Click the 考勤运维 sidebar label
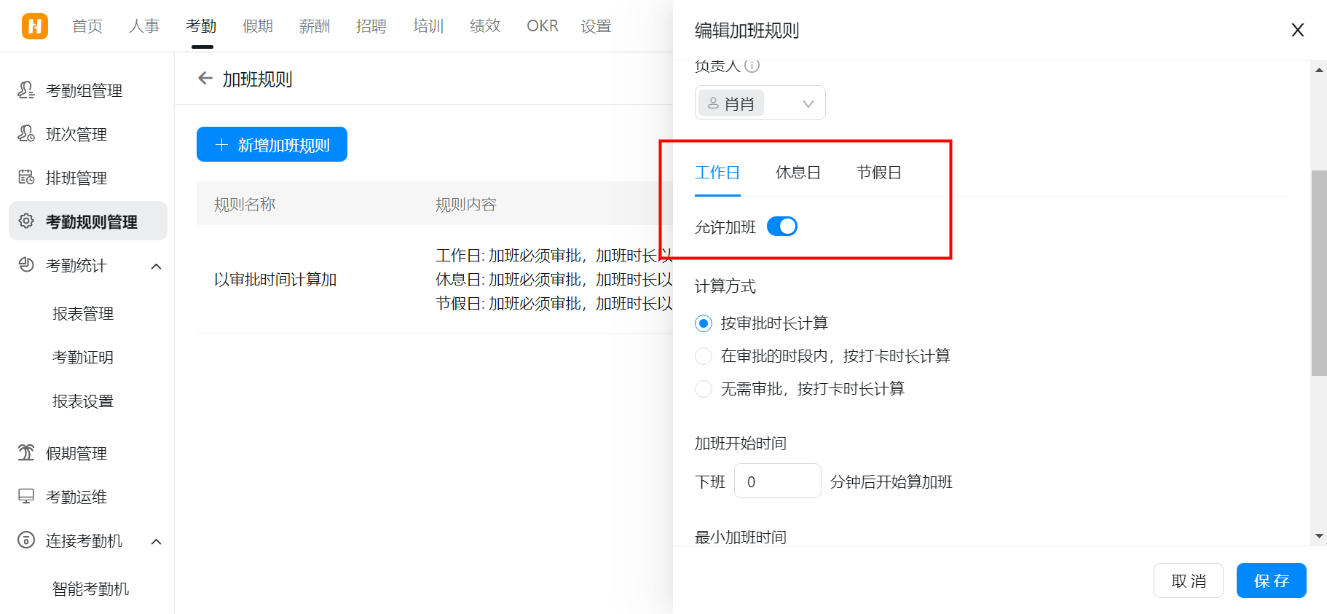The width and height of the screenshot is (1327, 614). [x=76, y=497]
